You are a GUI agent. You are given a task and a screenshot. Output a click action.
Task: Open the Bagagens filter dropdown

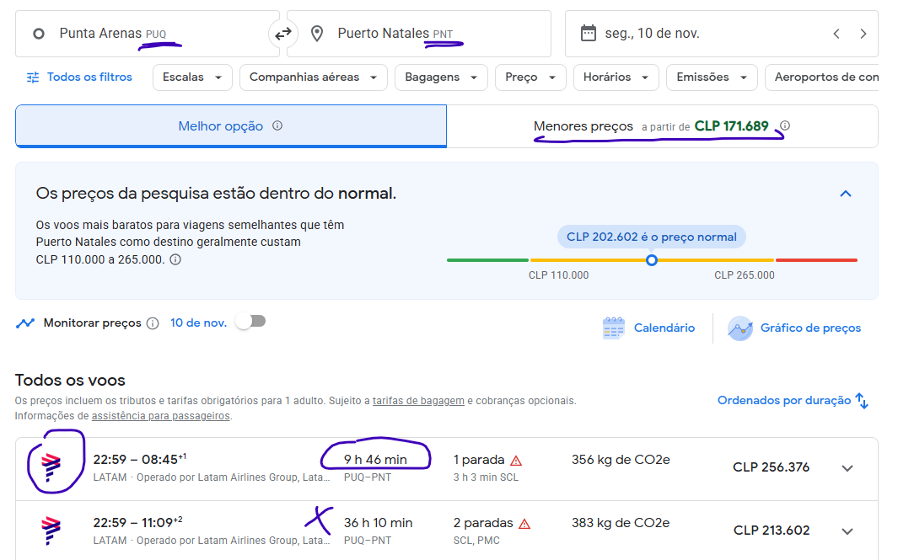tap(441, 77)
